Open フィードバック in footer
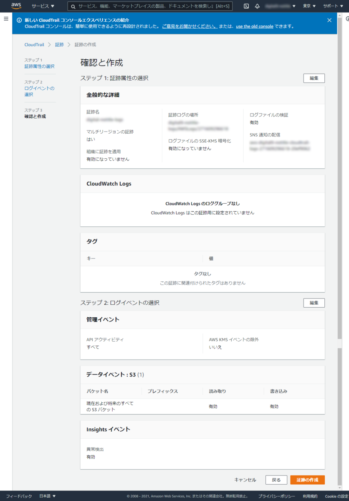349x501 pixels. pos(19,496)
